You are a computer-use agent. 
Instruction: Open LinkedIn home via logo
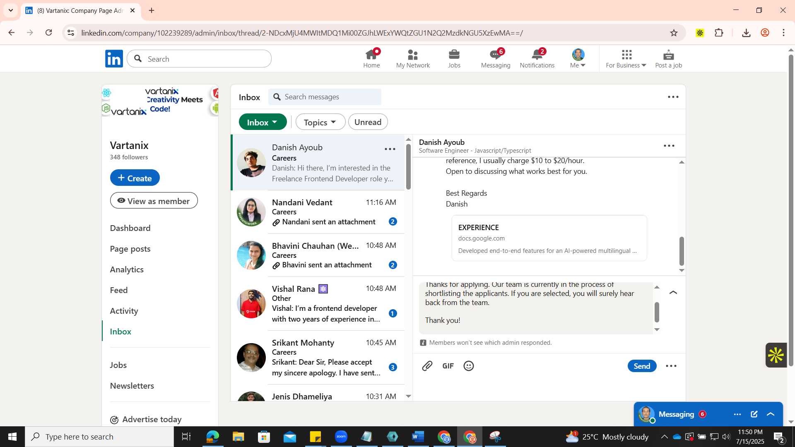pos(114,59)
